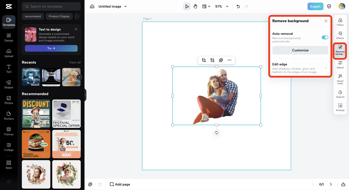The height and width of the screenshot is (190, 349).
Task: Open the Stickers panel
Action: (x=9, y=116)
